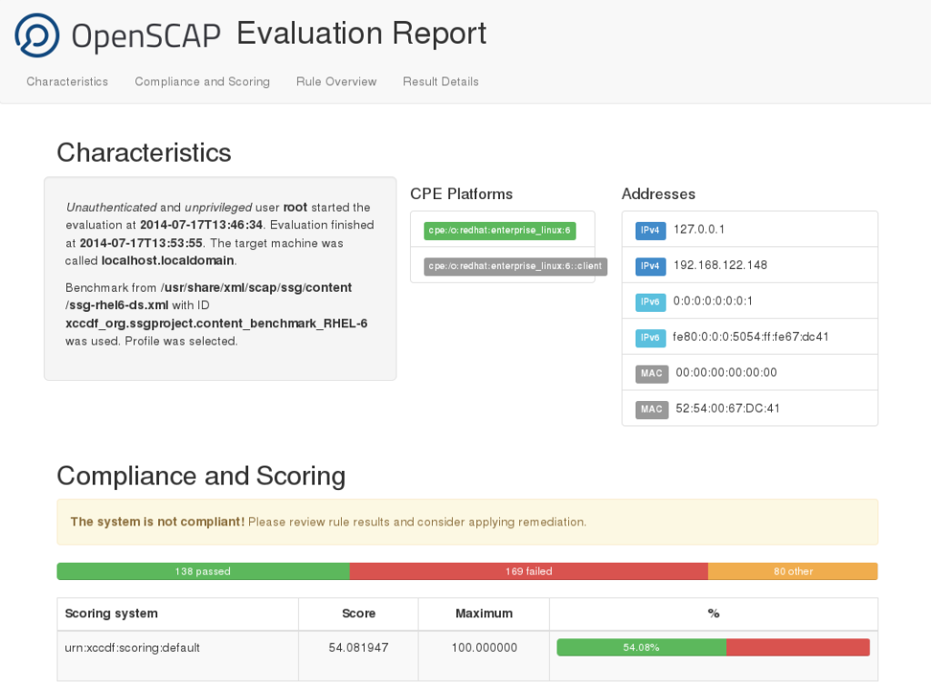931x691 pixels.
Task: Click the IPv4 badge beside 192.168.122.148
Action: tap(650, 266)
